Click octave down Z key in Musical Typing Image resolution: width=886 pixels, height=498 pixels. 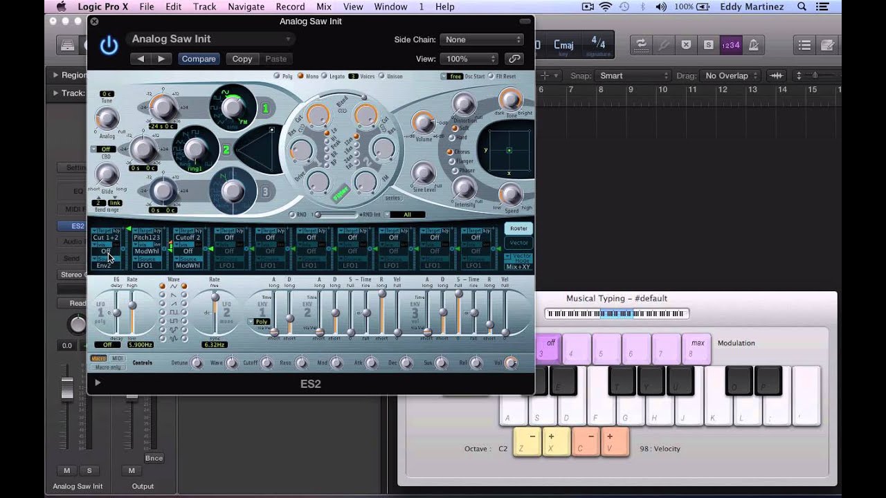pyautogui.click(x=527, y=441)
